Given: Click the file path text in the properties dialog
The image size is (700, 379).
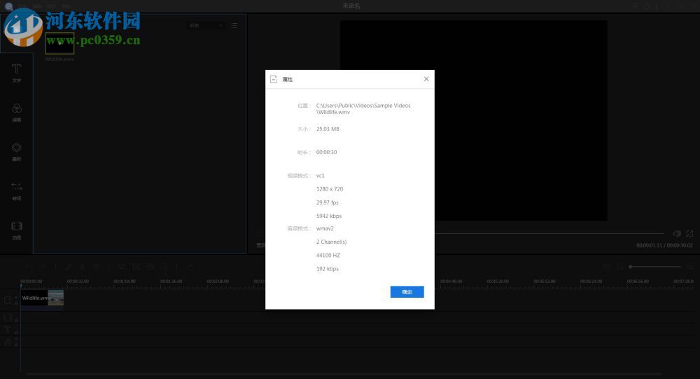Looking at the screenshot, I should tap(363, 109).
